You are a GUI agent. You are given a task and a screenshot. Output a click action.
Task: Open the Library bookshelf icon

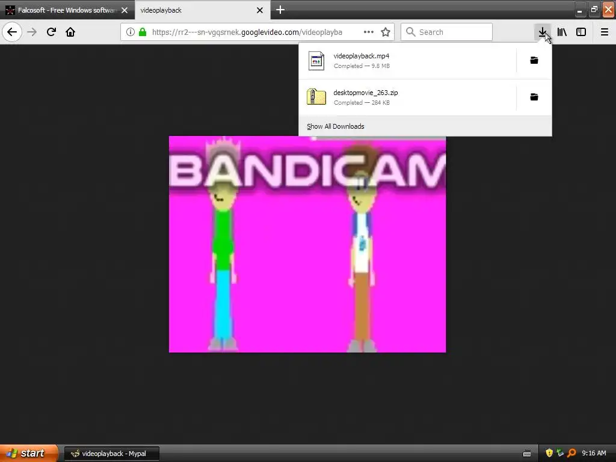point(562,32)
